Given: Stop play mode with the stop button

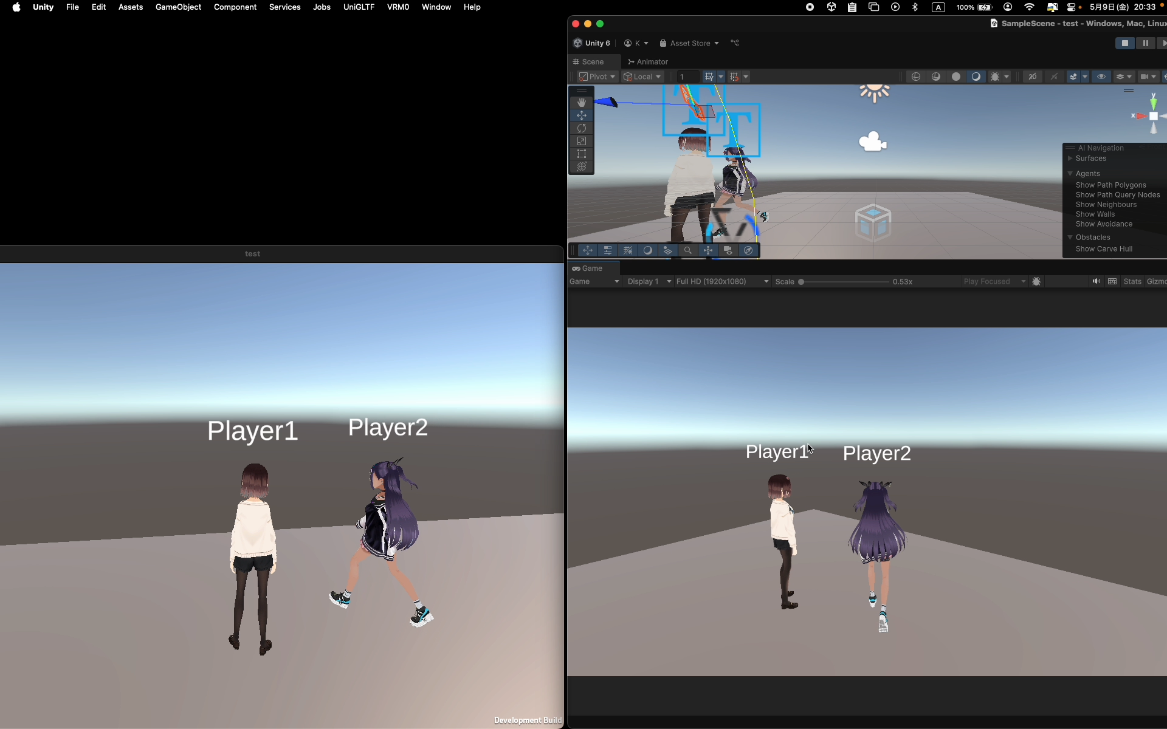Looking at the screenshot, I should [x=1125, y=43].
